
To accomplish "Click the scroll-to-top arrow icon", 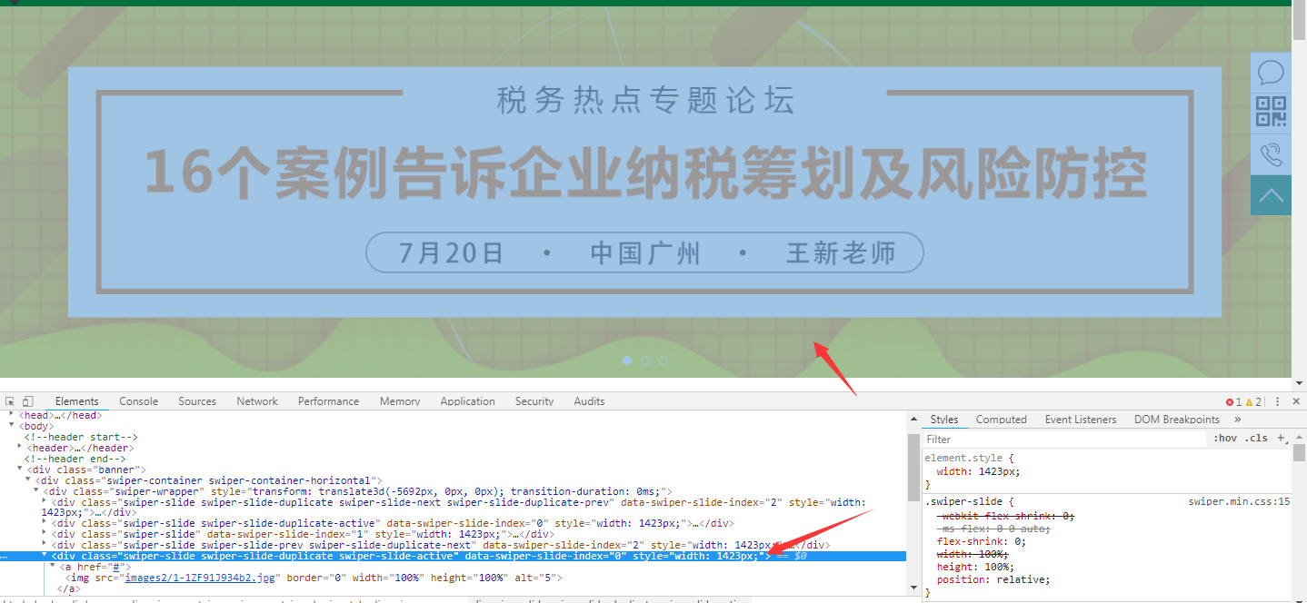I will [1270, 195].
